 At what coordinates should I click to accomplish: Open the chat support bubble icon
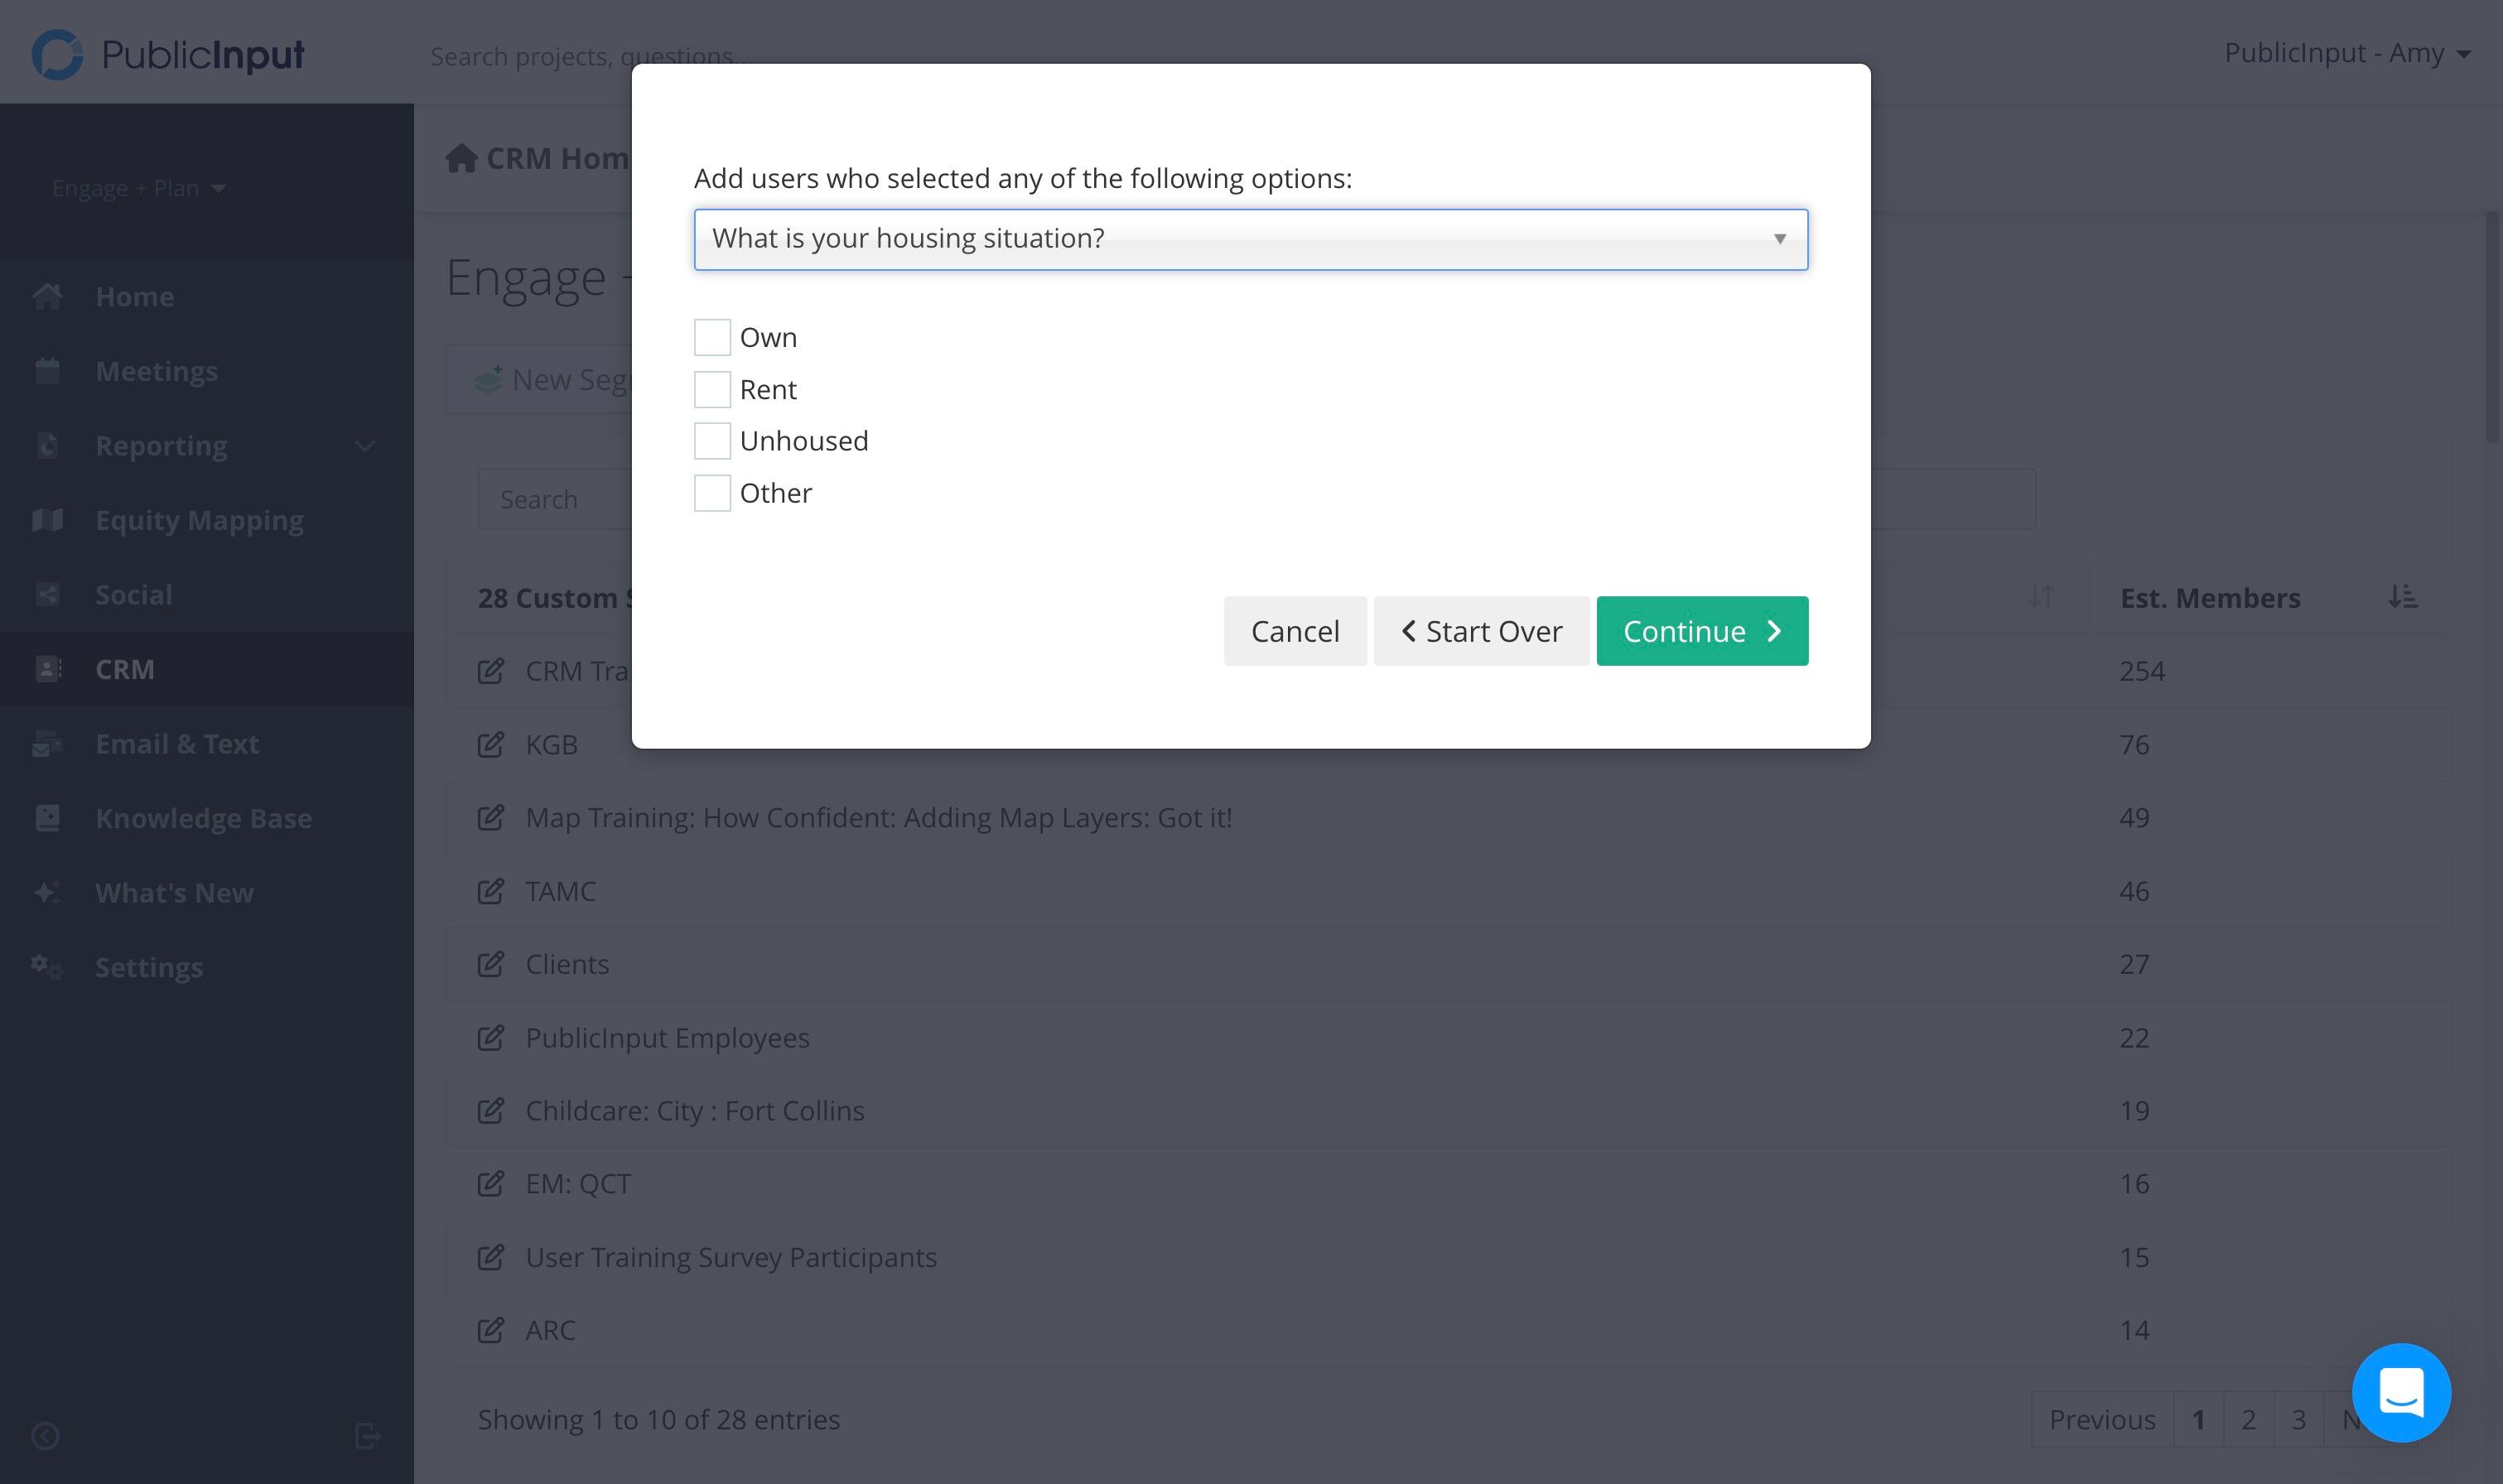(x=2401, y=1392)
